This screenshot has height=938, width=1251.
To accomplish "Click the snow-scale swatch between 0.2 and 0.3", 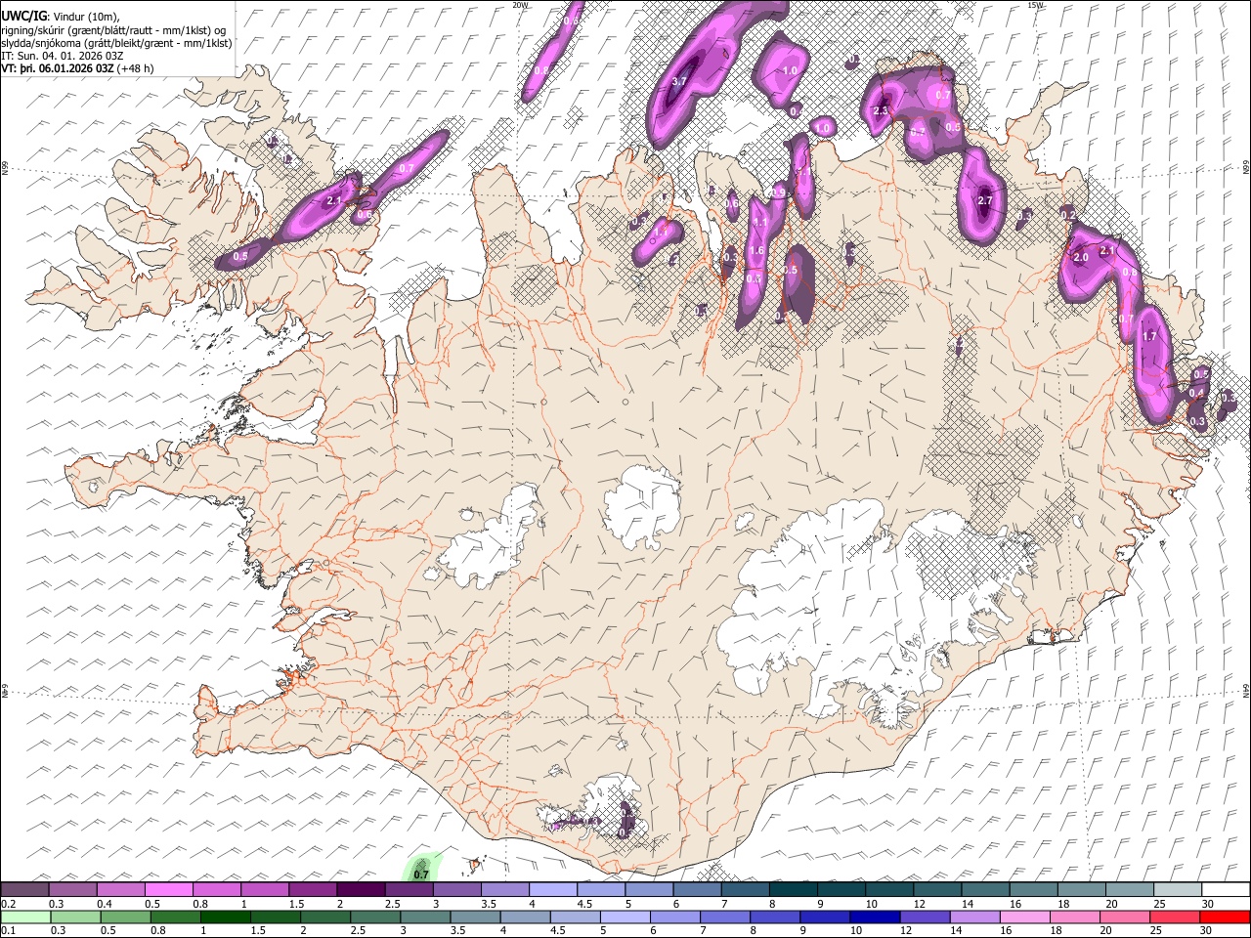I will tap(24, 889).
